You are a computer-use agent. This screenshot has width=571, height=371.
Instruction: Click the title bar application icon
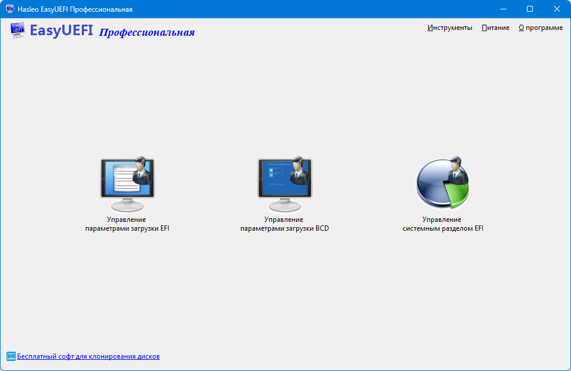point(10,9)
